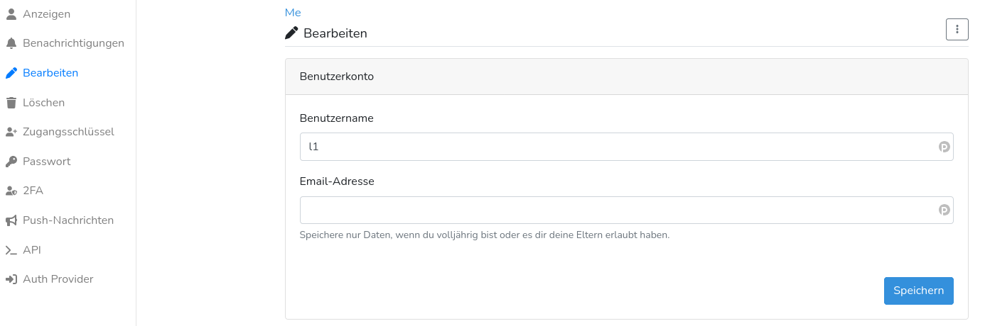Screen dimensions: 985x326
Task: Click the Zugangsschlüssel user-plus icon
Action: point(11,132)
